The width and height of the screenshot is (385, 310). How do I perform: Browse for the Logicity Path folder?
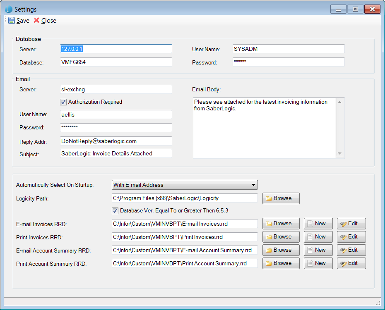[281, 198]
